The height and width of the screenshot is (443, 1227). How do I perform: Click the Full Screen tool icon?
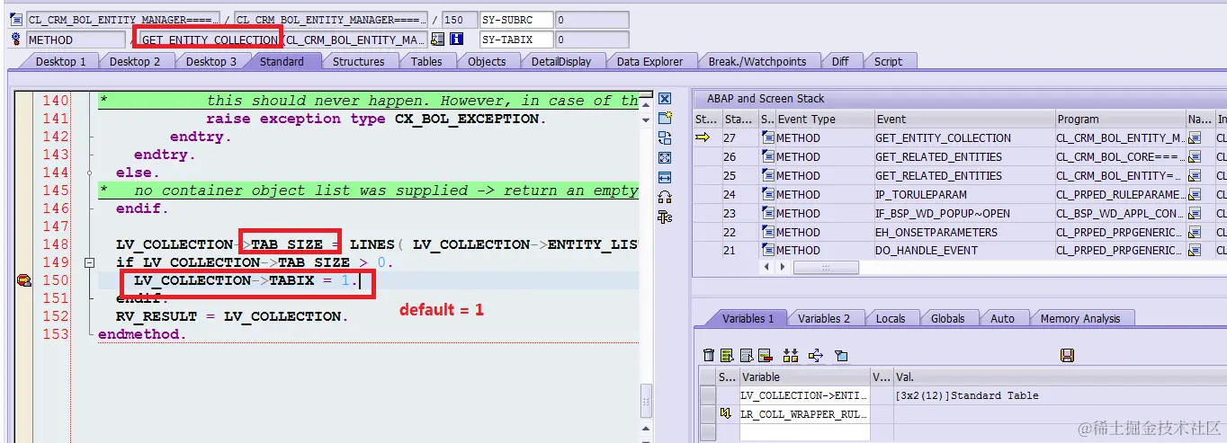[x=666, y=158]
